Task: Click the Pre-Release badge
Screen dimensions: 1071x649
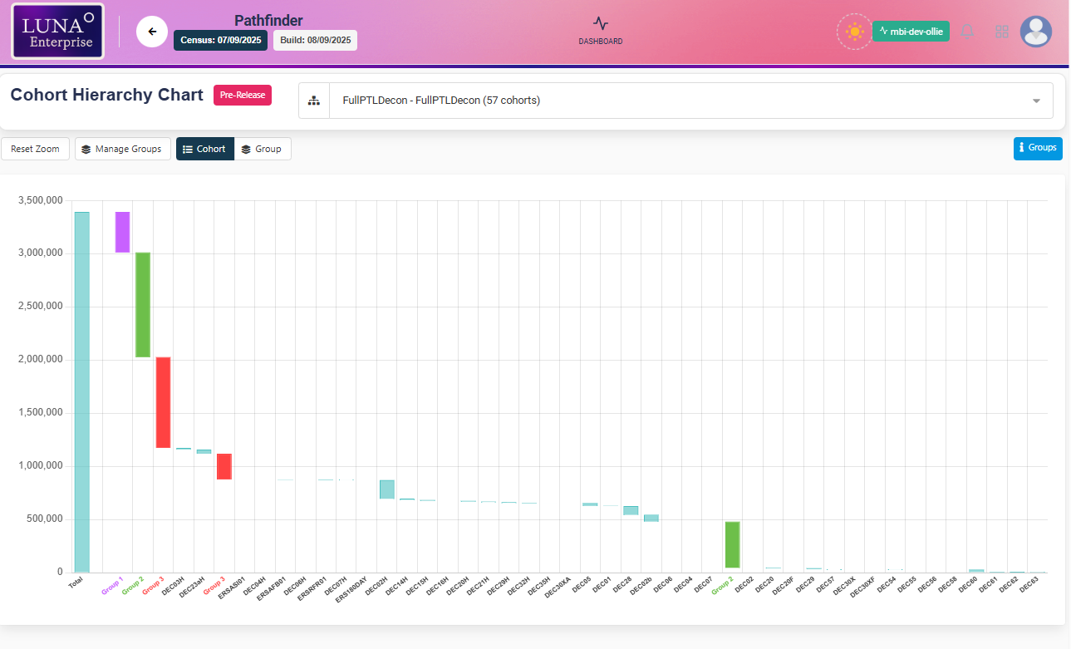Action: pyautogui.click(x=243, y=95)
